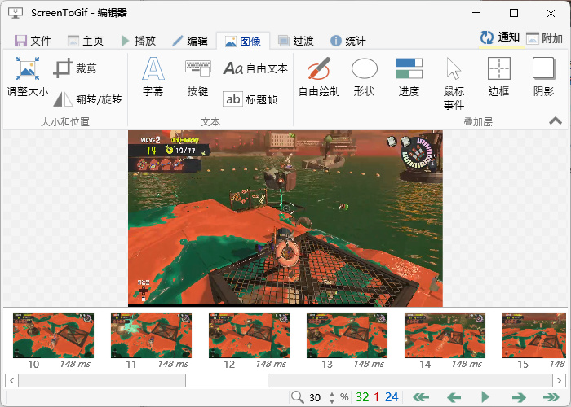Click the ScreenToGif app icon in title bar
The width and height of the screenshot is (571, 407).
(x=15, y=13)
